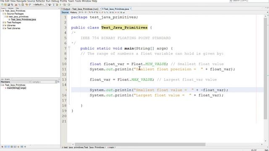Click the Open Project toolbar icon
Screen dimensions: 269x151
click(8, 5)
